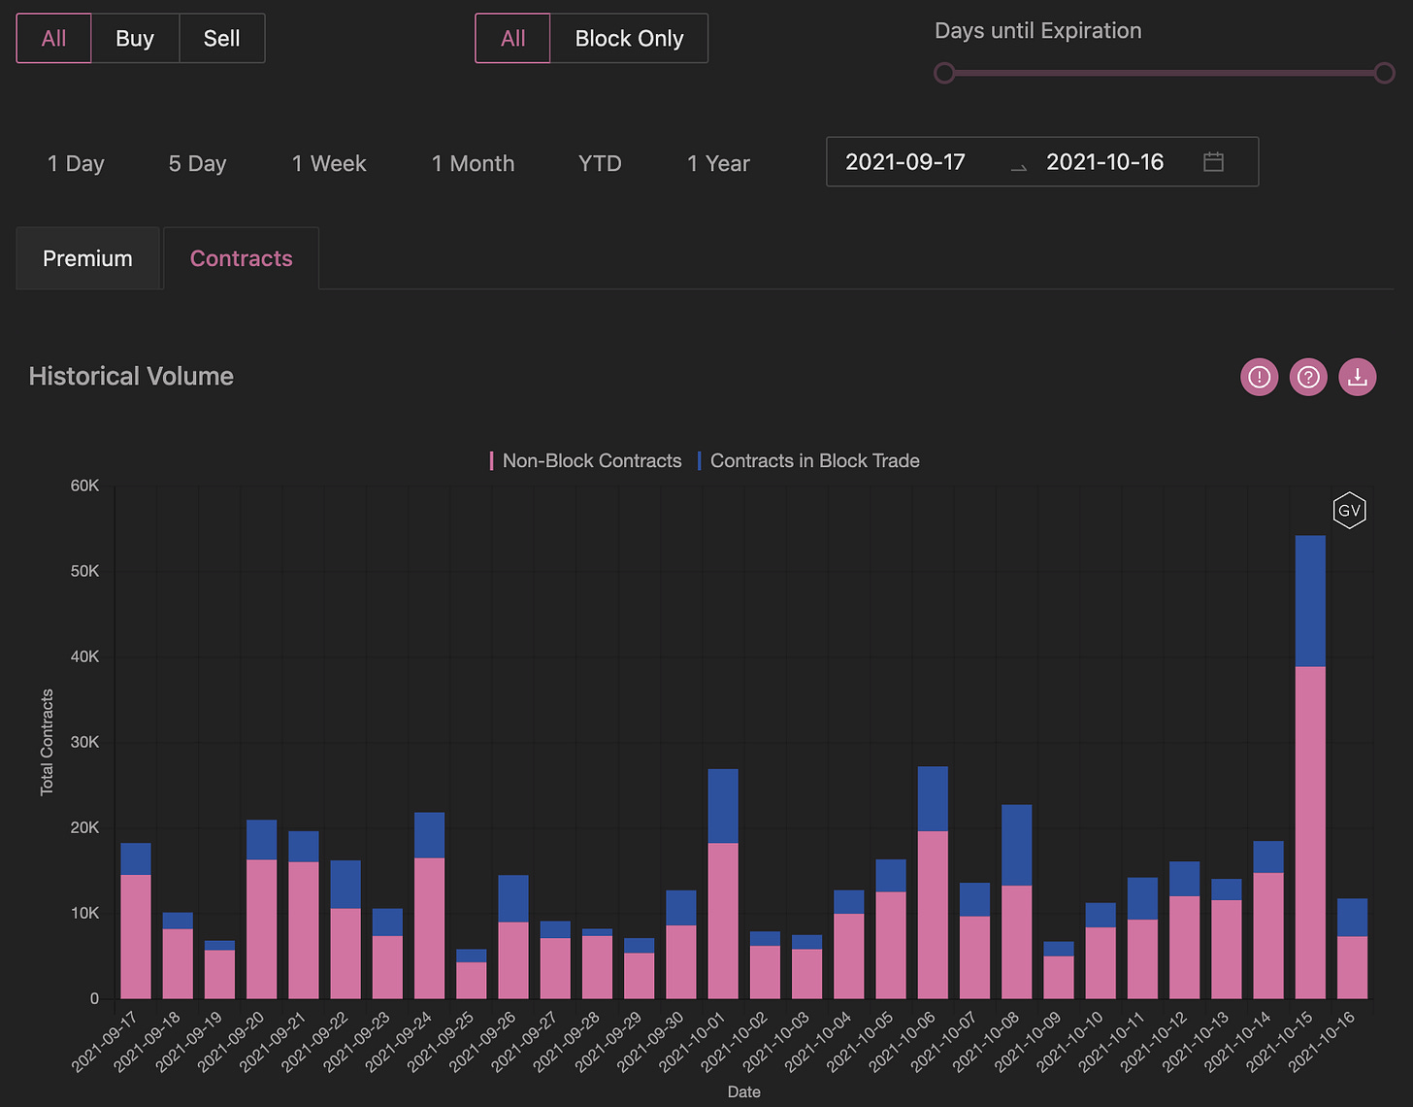Switch to the Premium tab
The image size is (1413, 1107).
[x=87, y=258]
